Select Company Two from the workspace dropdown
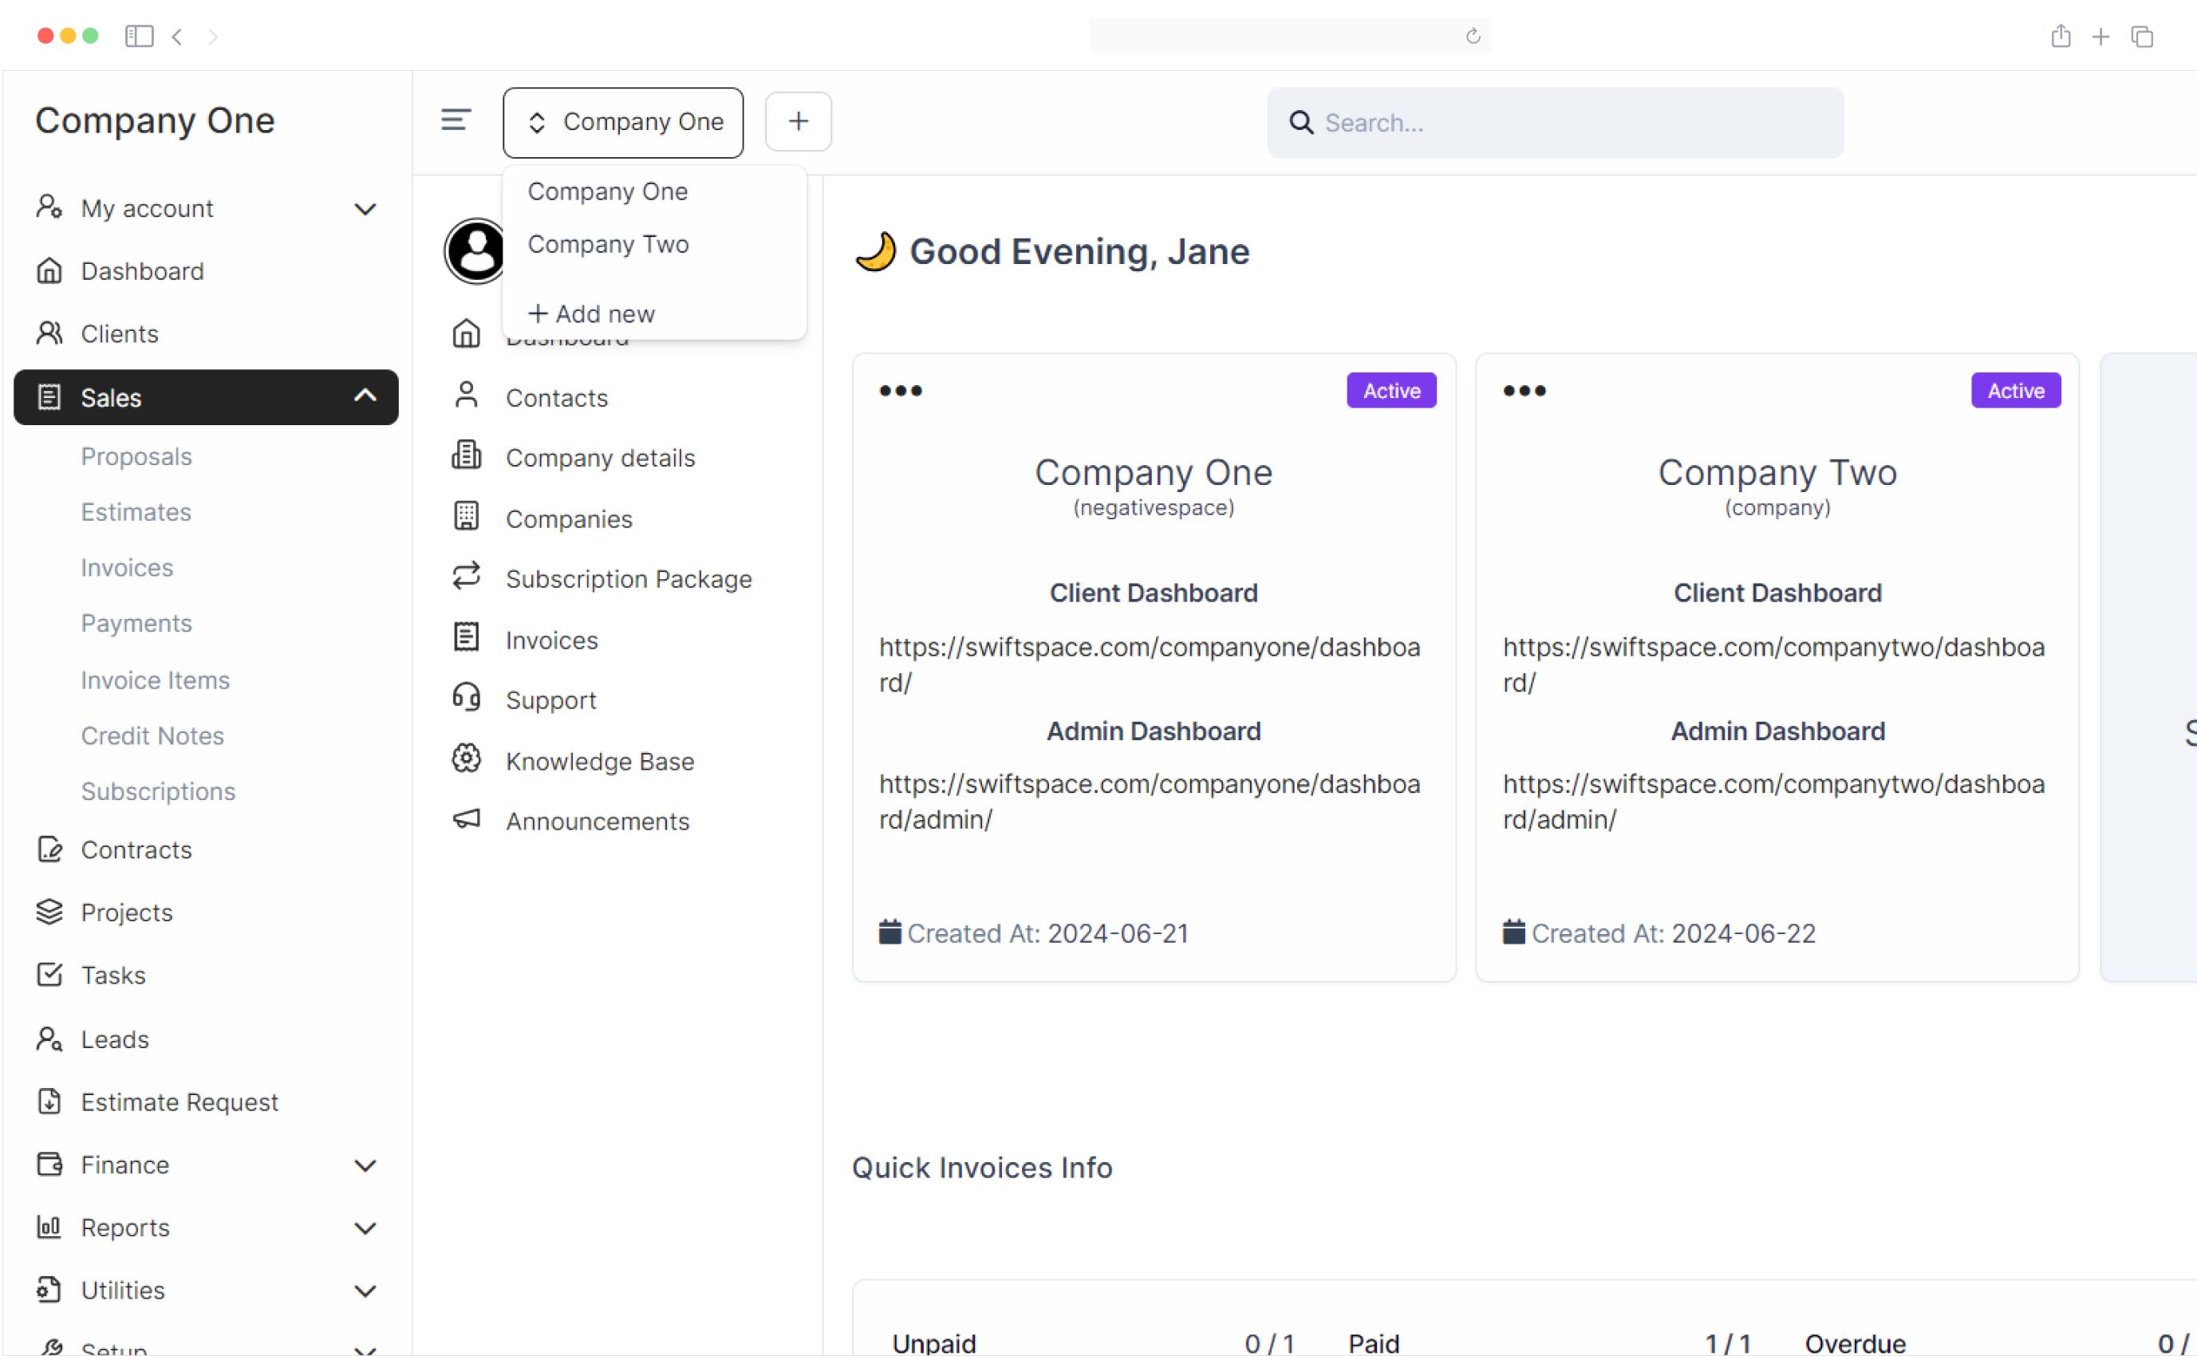2197x1356 pixels. (x=608, y=243)
